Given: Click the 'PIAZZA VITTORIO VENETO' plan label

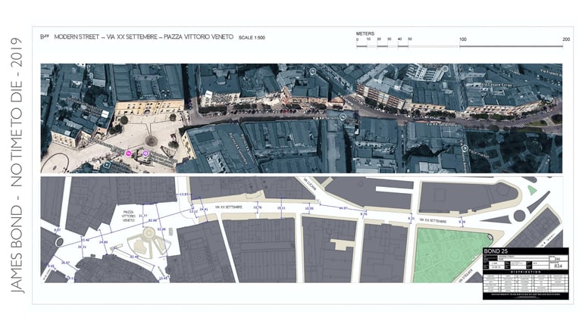Looking at the screenshot, I should click(x=128, y=216).
